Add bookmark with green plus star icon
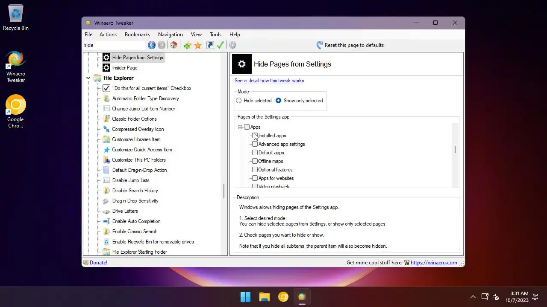 (187, 45)
